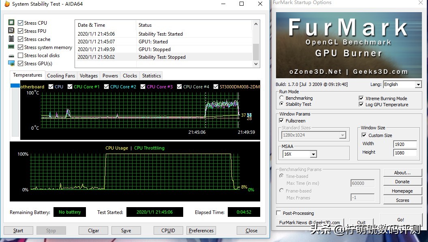Viewport: 428px width, 242px height.
Task: Switch to the Cooling Fans tab
Action: [x=61, y=76]
